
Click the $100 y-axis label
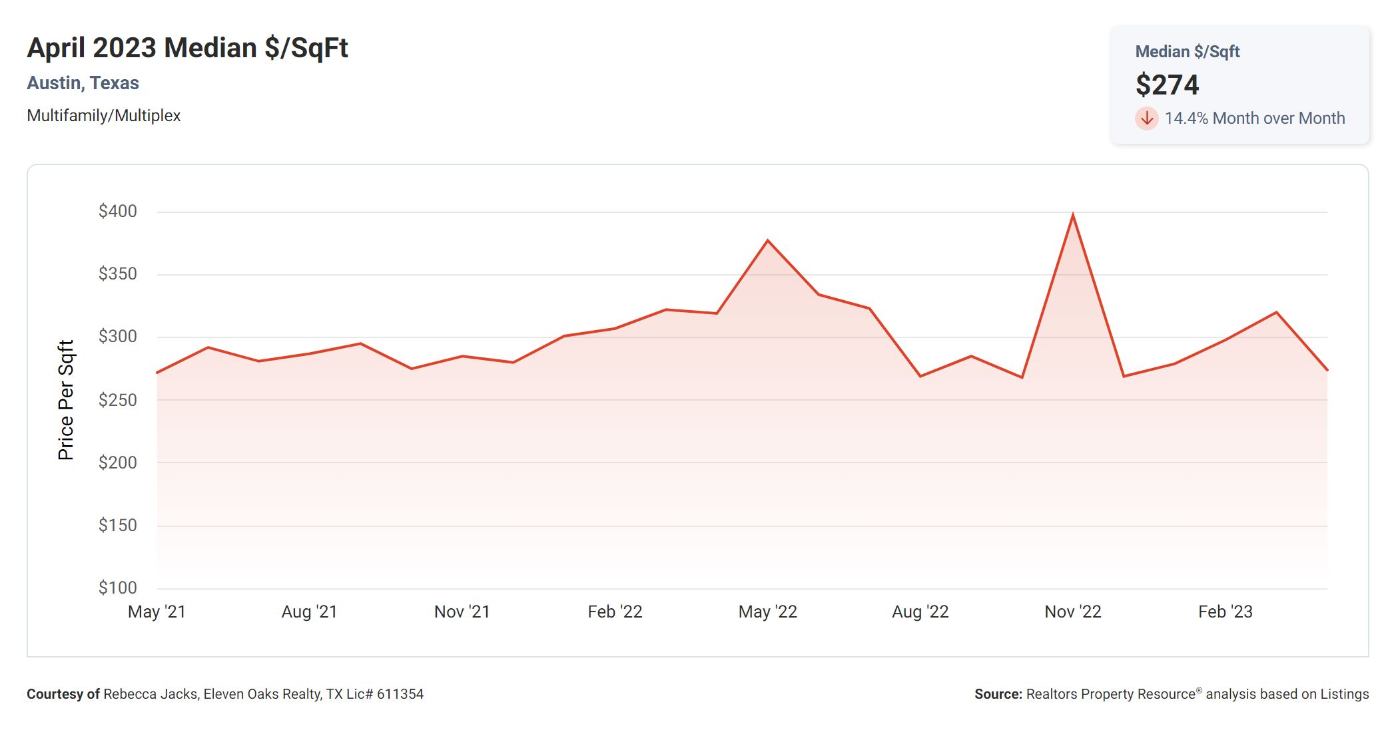coord(117,588)
